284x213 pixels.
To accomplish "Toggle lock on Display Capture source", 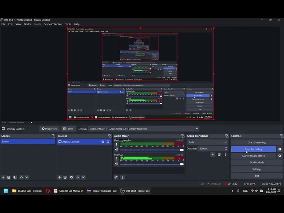I will coord(108,142).
